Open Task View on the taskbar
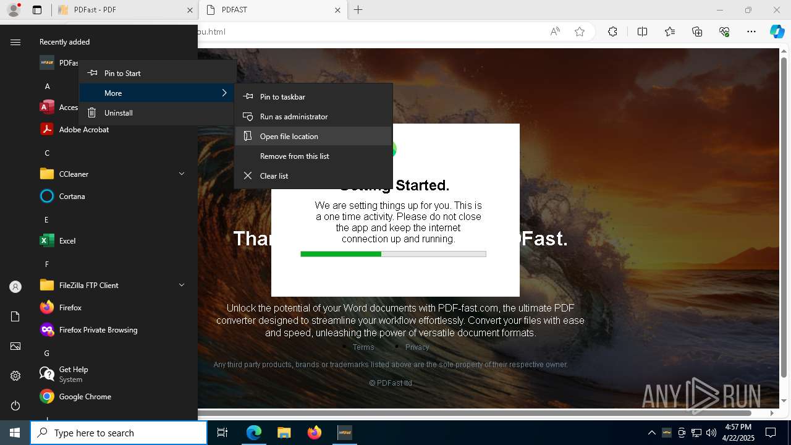 click(x=222, y=433)
